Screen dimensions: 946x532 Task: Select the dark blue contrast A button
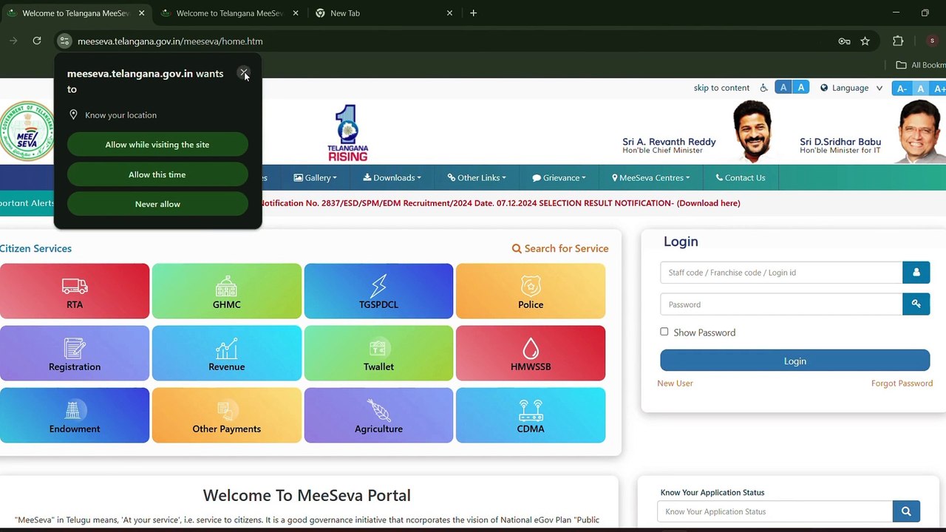[x=783, y=88]
